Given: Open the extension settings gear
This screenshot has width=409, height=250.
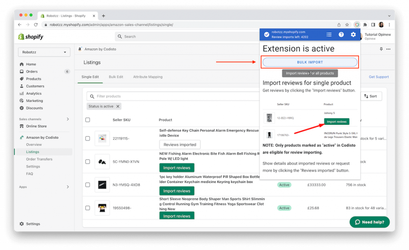Looking at the screenshot, I should tap(353, 34).
